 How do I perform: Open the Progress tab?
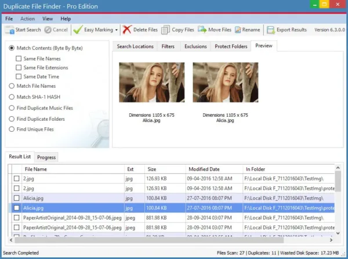[x=46, y=157]
